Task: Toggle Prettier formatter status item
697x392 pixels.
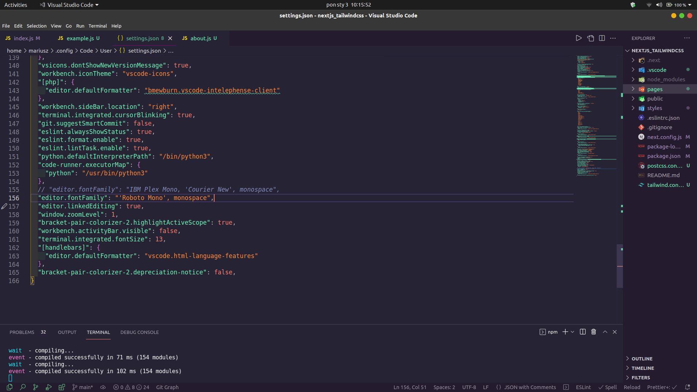Action: (662, 387)
